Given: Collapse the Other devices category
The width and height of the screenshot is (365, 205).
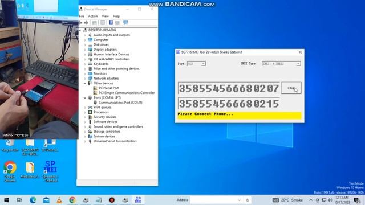Looking at the screenshot, I should (85, 83).
